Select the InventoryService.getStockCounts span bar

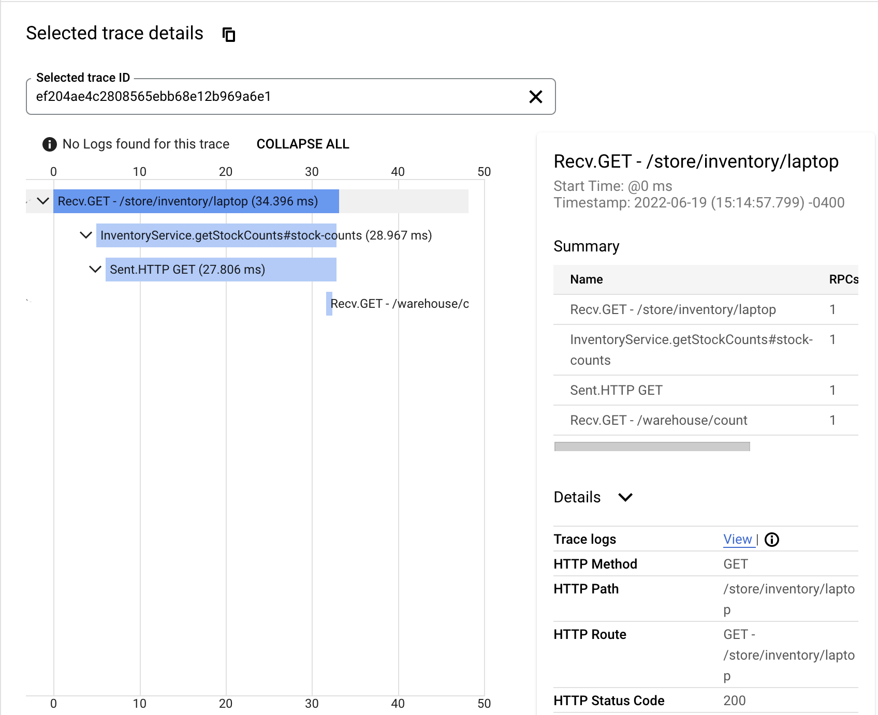pos(216,235)
